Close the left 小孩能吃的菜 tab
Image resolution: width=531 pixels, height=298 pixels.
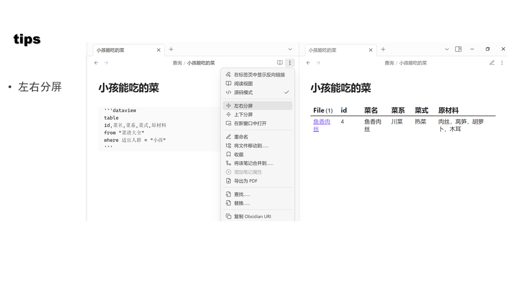point(158,50)
